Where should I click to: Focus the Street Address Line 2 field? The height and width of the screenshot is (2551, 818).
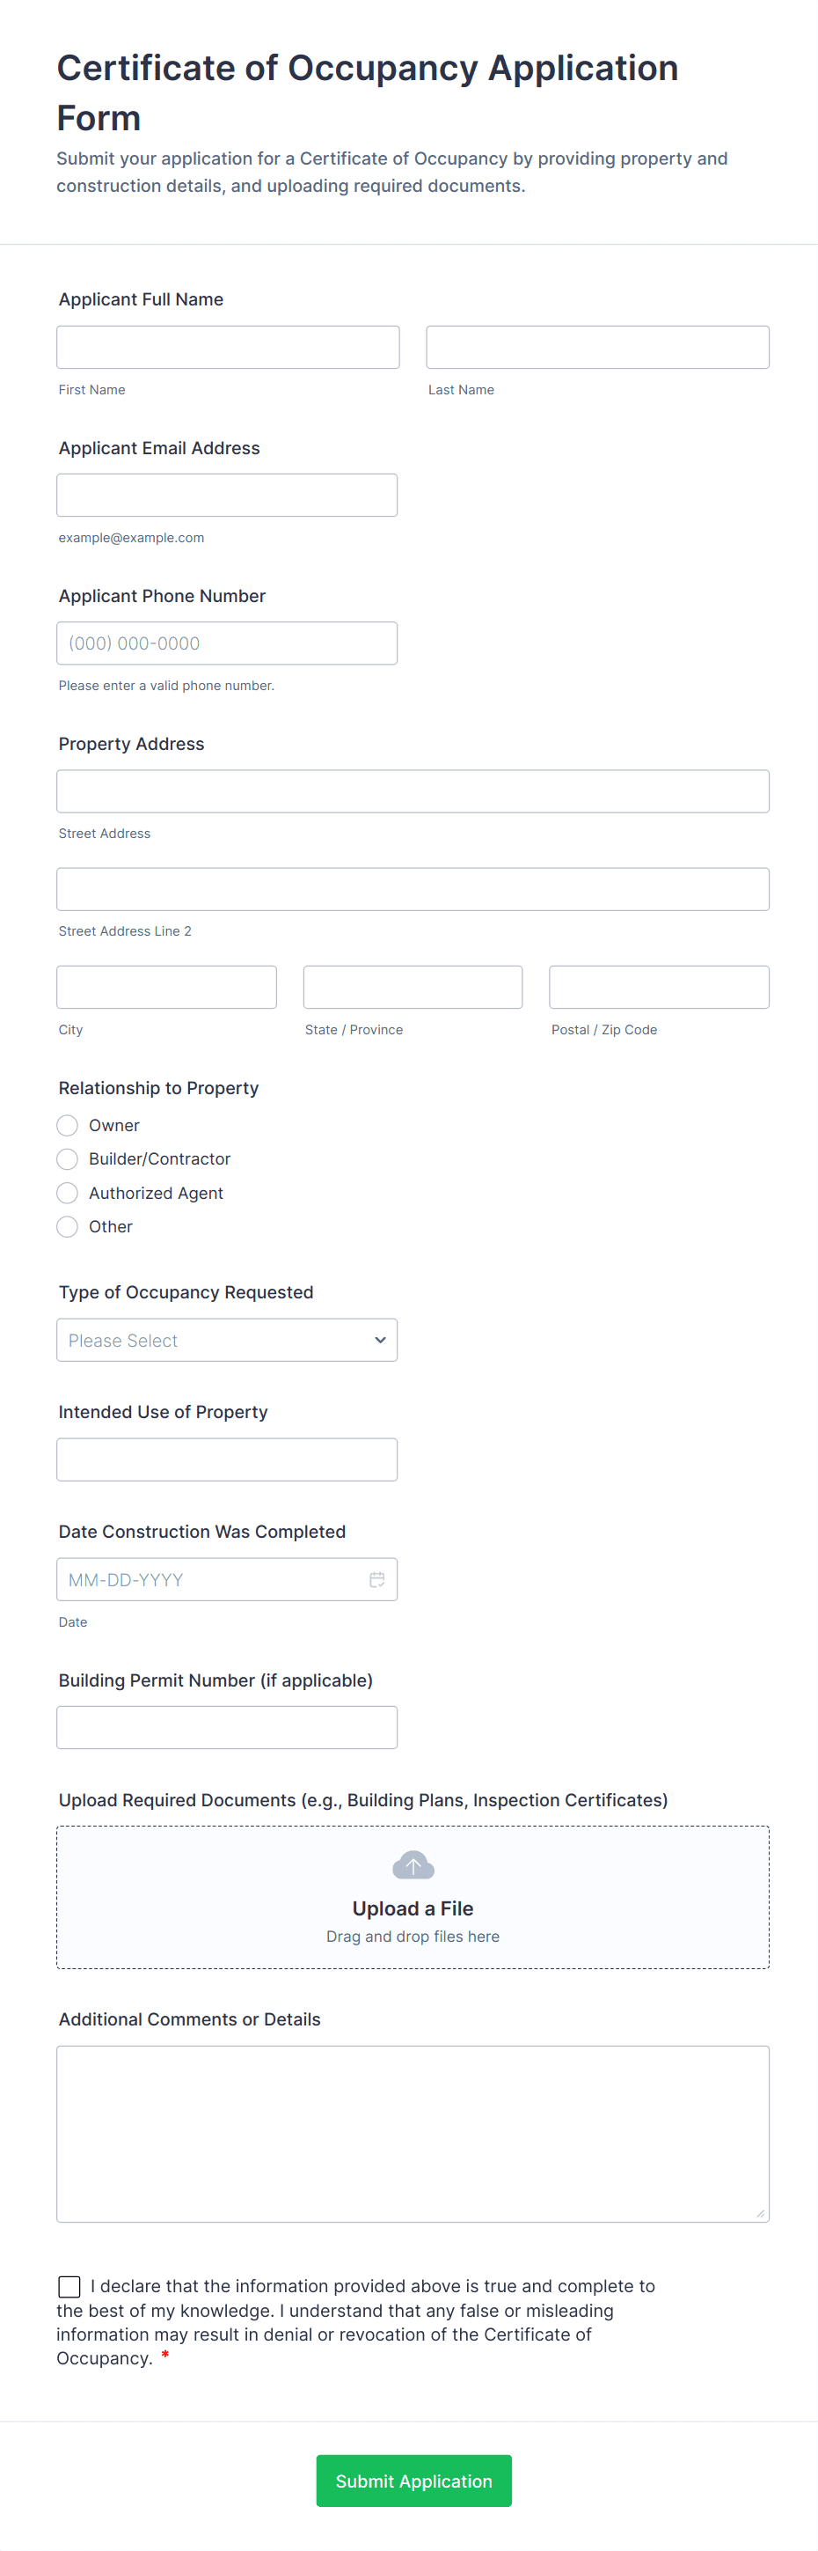pos(413,889)
